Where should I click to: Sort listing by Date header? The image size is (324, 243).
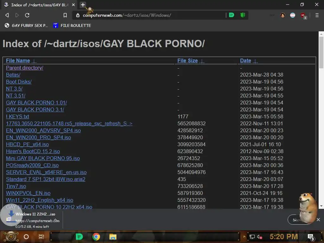[246, 60]
